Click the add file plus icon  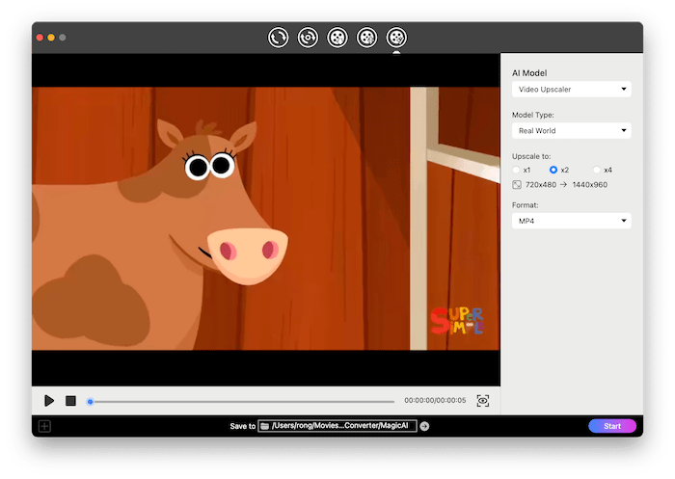pos(44,426)
